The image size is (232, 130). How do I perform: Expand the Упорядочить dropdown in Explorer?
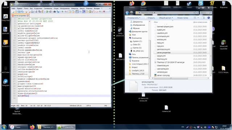click(x=134, y=18)
